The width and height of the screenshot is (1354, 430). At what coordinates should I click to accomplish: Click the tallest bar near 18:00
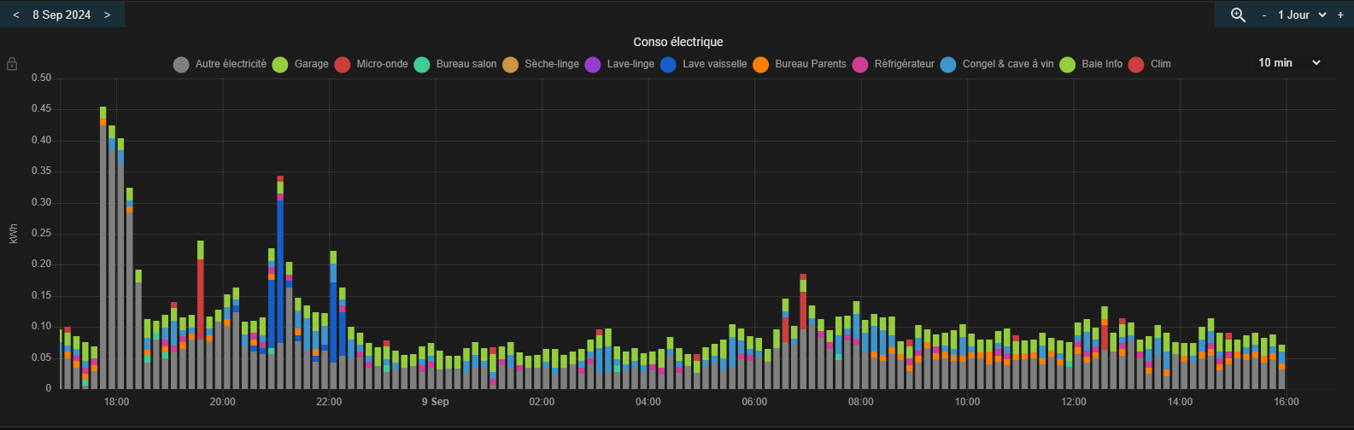point(103,256)
